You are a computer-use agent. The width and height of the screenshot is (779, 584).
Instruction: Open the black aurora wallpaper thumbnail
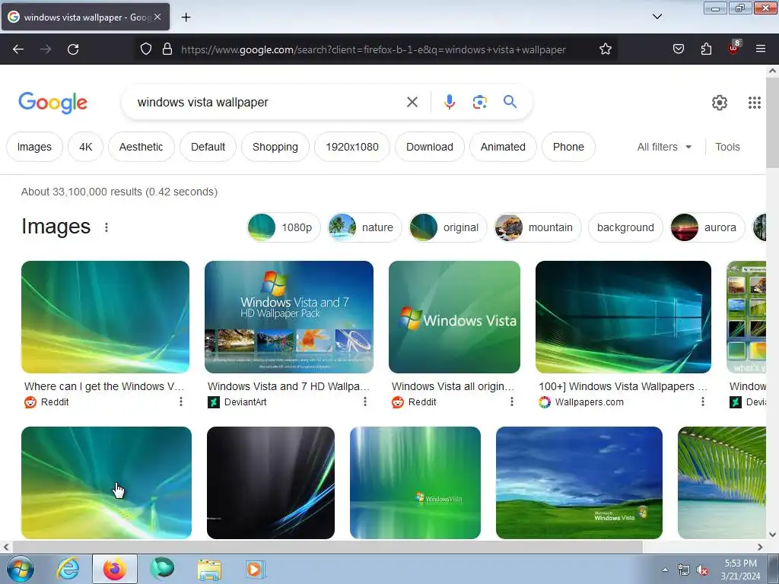pyautogui.click(x=271, y=483)
